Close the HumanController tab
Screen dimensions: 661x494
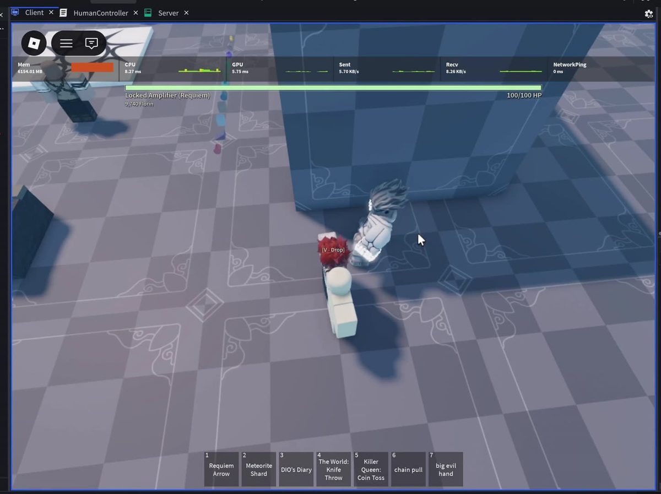click(136, 13)
